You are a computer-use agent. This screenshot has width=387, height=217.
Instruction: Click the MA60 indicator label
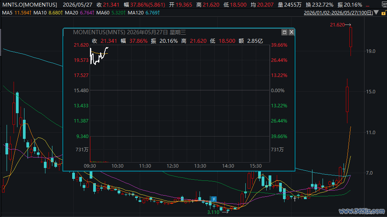point(111,12)
